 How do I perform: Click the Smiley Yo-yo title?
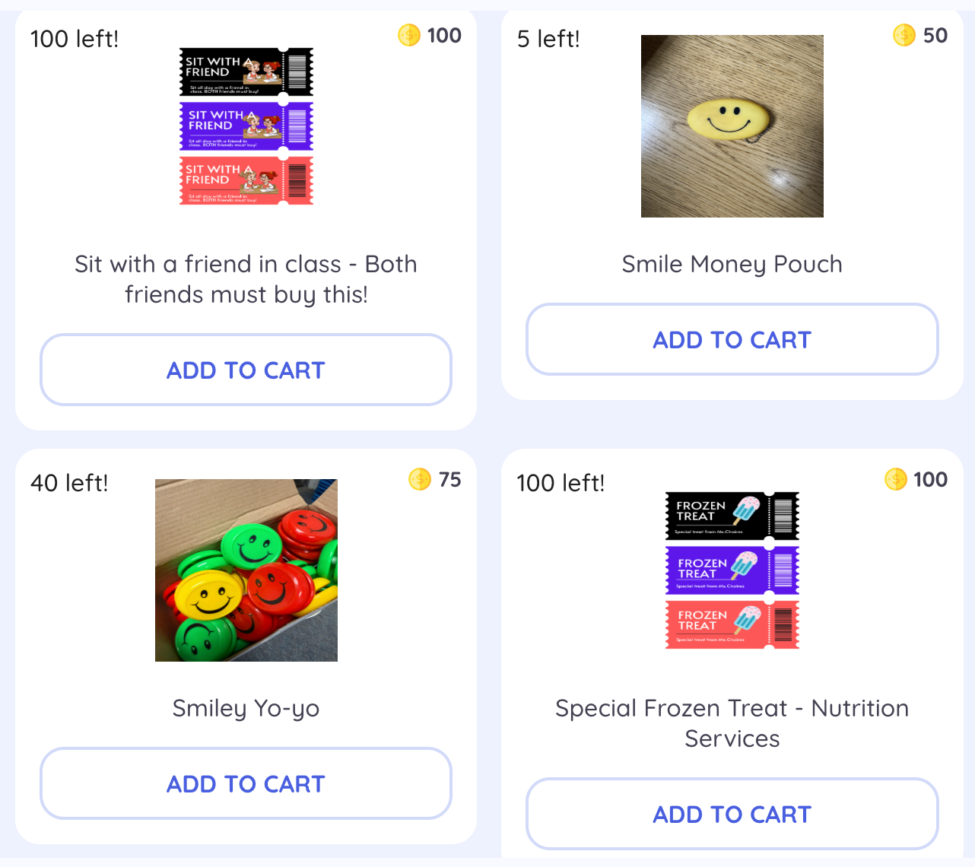[x=246, y=708]
